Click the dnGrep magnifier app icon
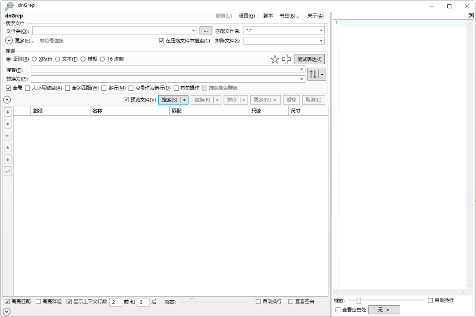Viewport: 476px width, 317px height. click(x=9, y=6)
